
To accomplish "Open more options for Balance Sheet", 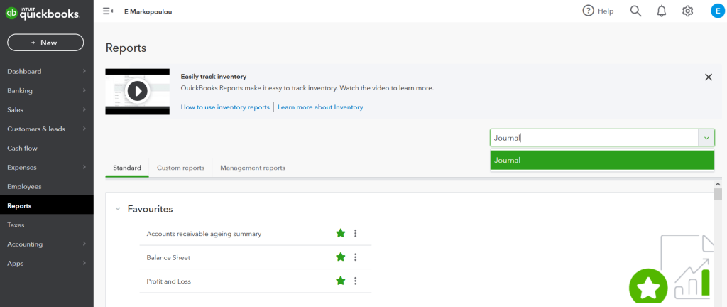I will point(356,257).
